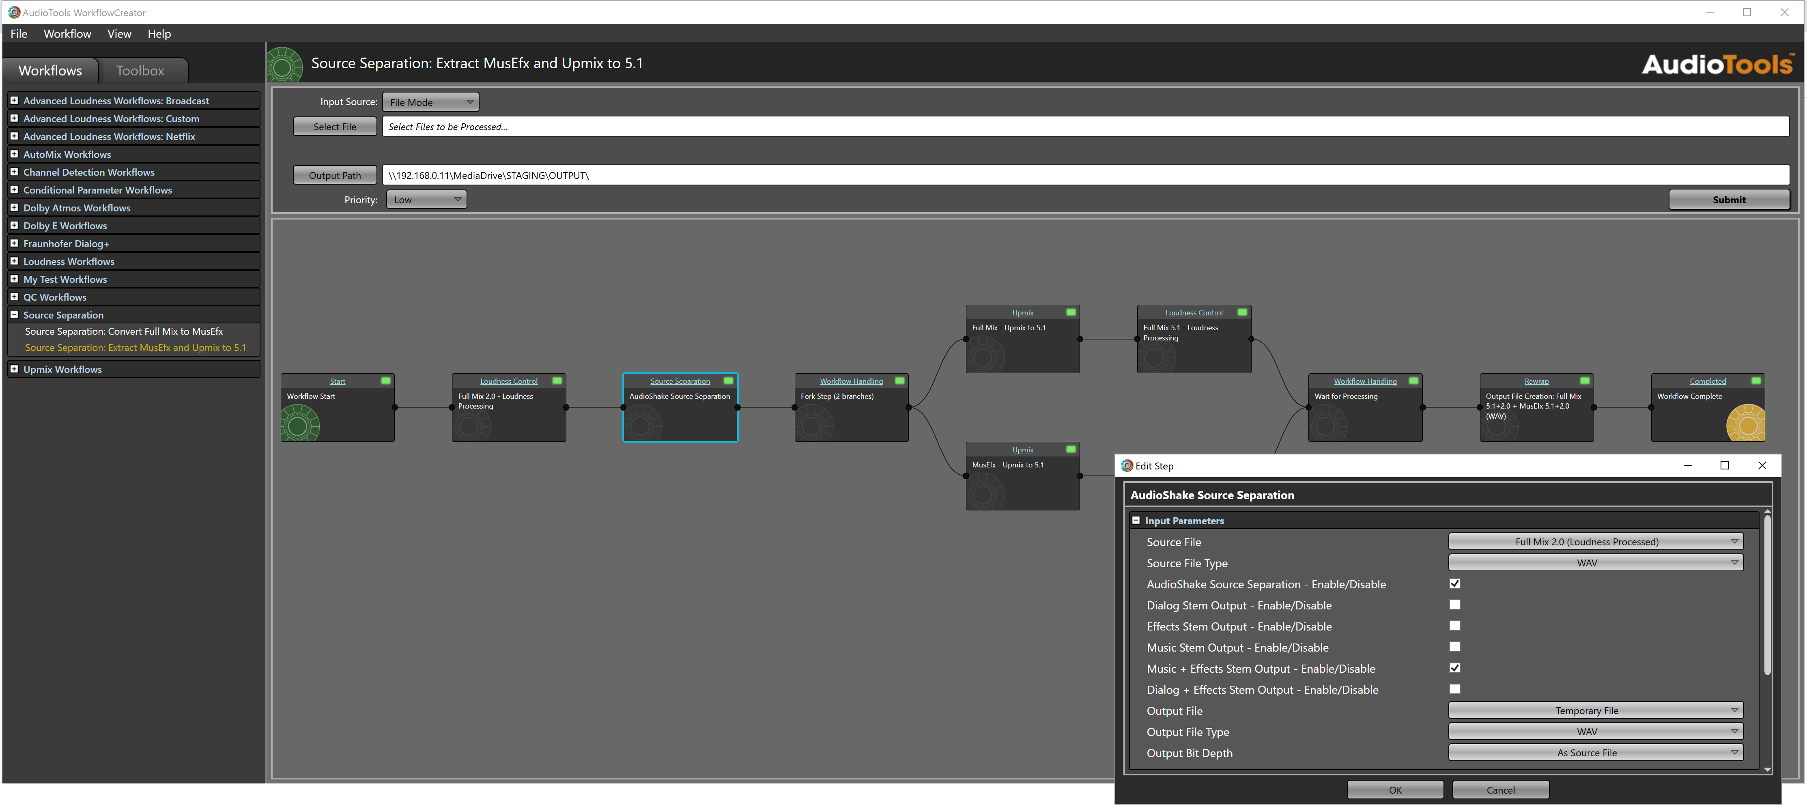Image resolution: width=1807 pixels, height=807 pixels.
Task: Click green status indicator on Source Separation node
Action: pyautogui.click(x=728, y=381)
